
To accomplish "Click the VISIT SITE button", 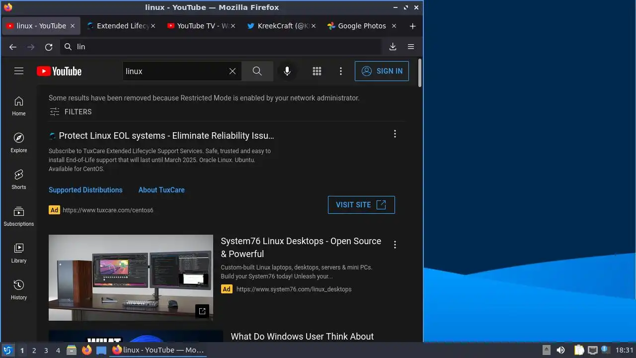I will click(361, 205).
